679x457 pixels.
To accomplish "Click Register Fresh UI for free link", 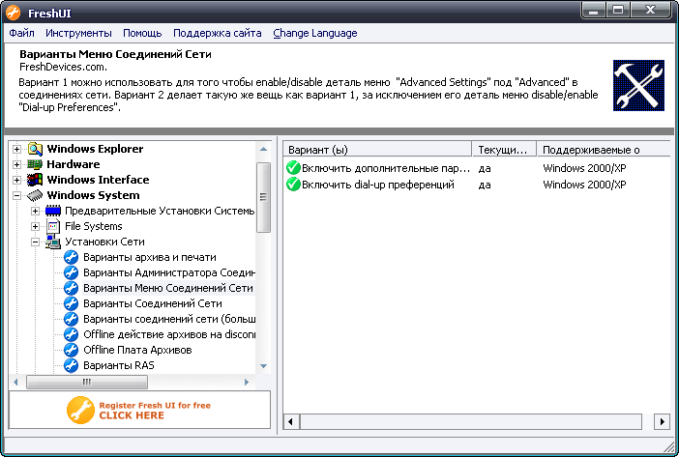I will pyautogui.click(x=155, y=411).
